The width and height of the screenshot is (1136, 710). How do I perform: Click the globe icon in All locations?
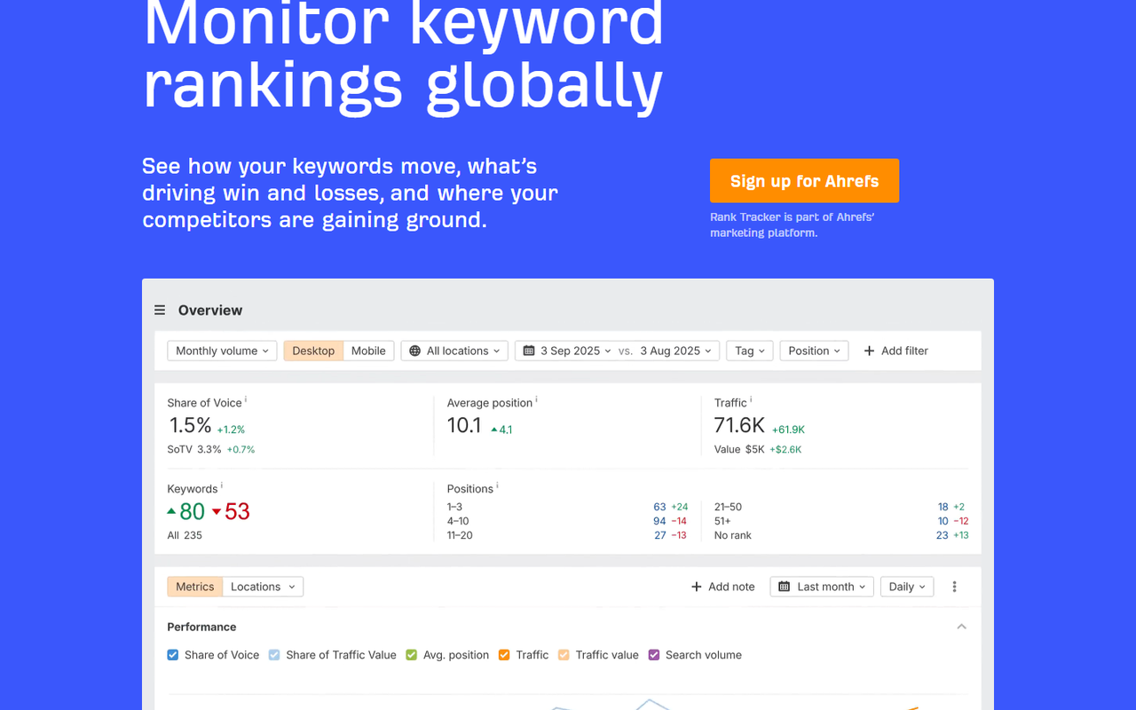point(414,351)
